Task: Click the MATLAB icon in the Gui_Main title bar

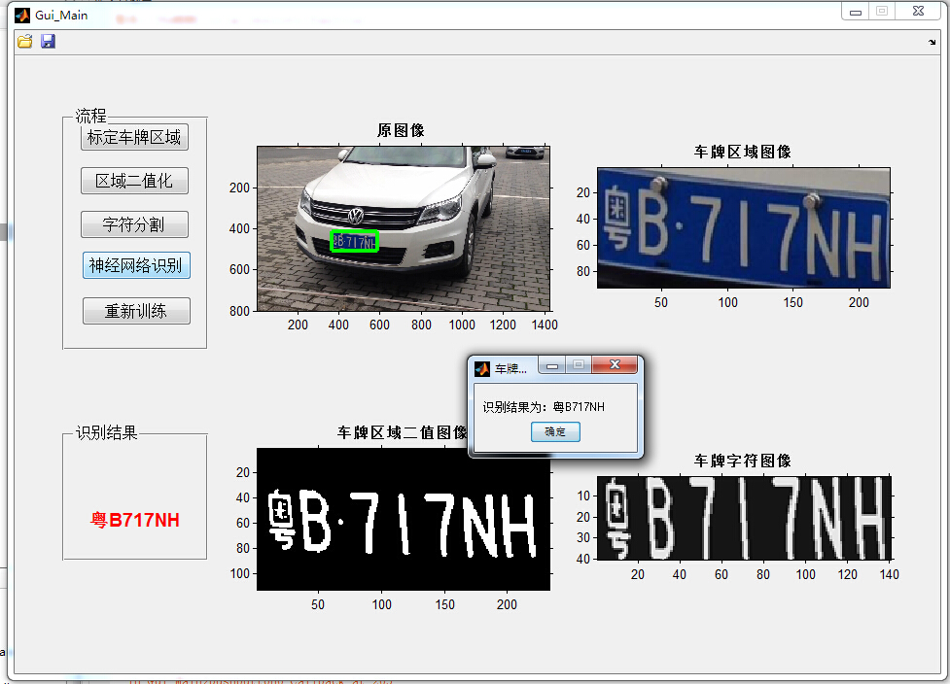Action: [x=21, y=15]
